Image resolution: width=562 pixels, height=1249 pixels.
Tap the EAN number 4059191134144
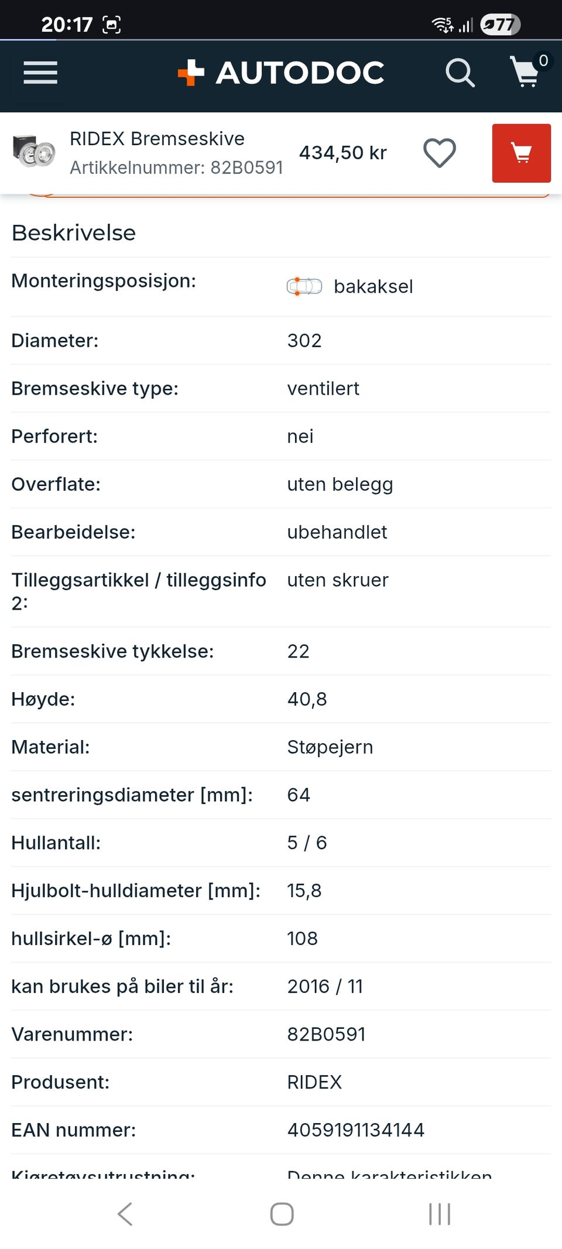(355, 1130)
